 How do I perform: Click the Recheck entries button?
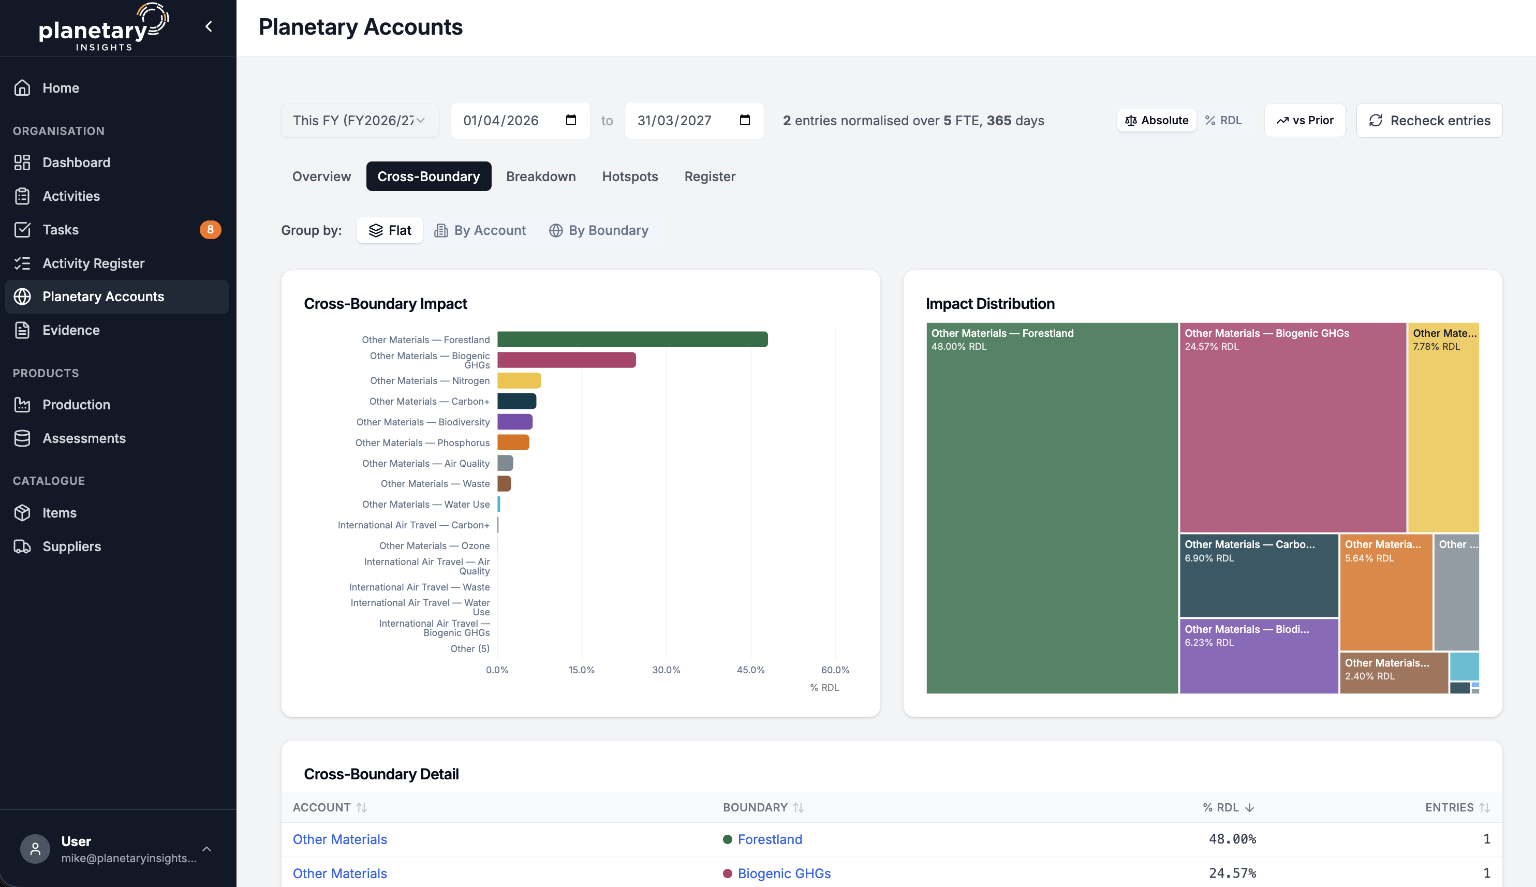(1429, 121)
